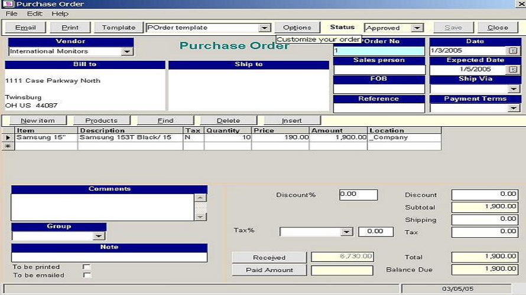Click the Item column header
The image size is (526, 295).
pyautogui.click(x=46, y=130)
